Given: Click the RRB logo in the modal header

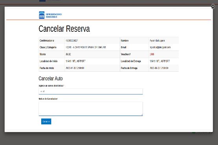Looking at the screenshot, I should 42,15.
